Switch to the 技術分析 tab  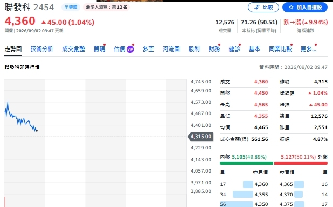[x=42, y=49]
